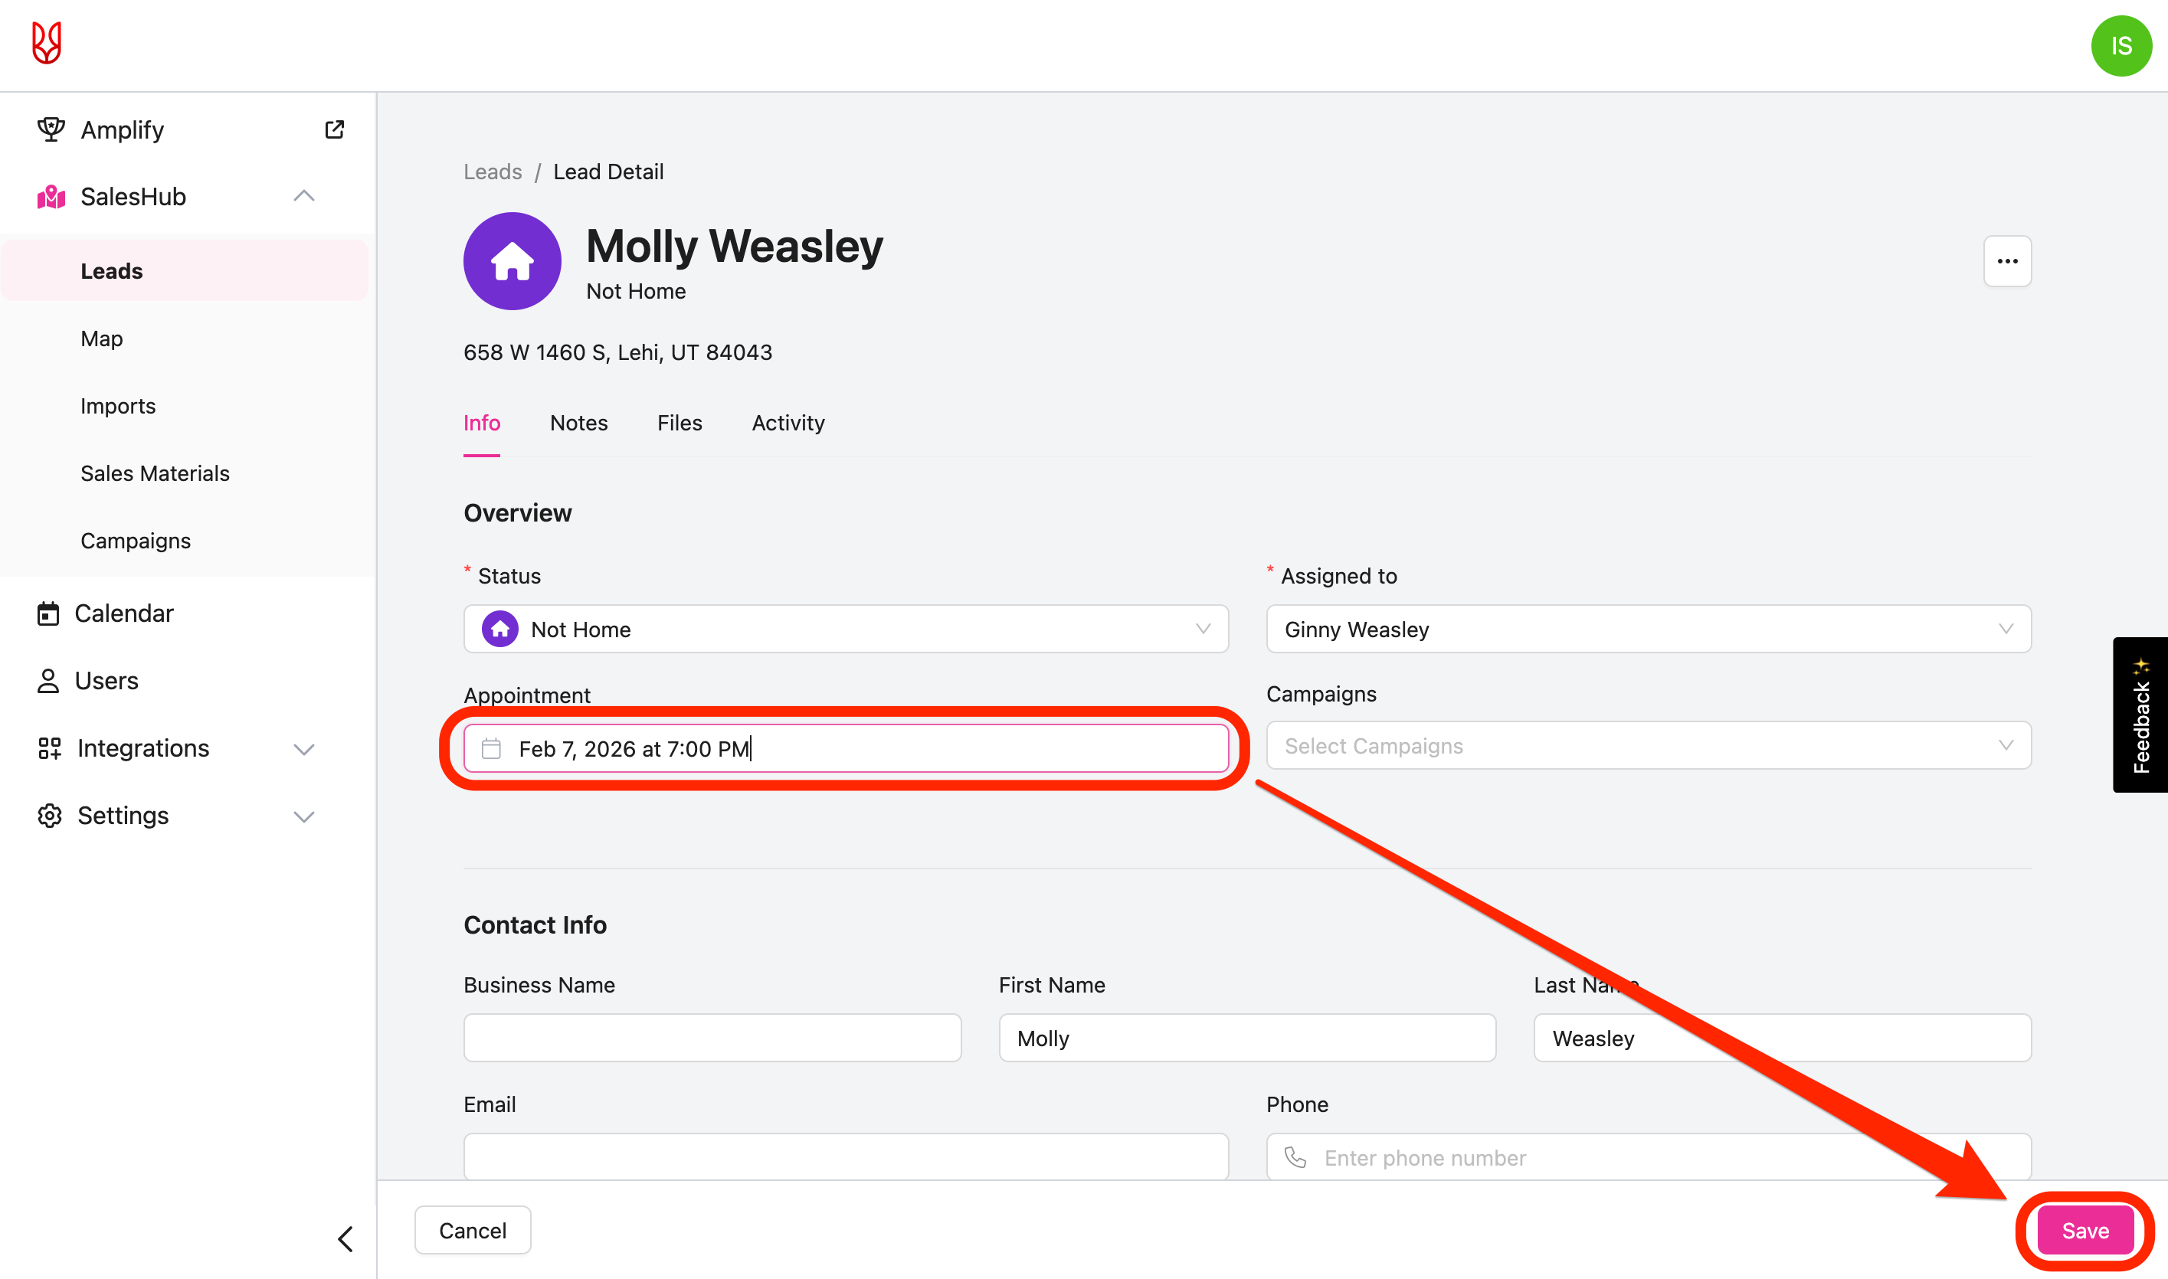Open the Select Campaigns dropdown
Image resolution: width=2168 pixels, height=1279 pixels.
click(1647, 745)
